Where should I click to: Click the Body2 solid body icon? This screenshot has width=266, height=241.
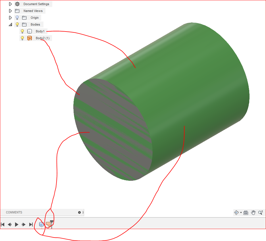30,38
